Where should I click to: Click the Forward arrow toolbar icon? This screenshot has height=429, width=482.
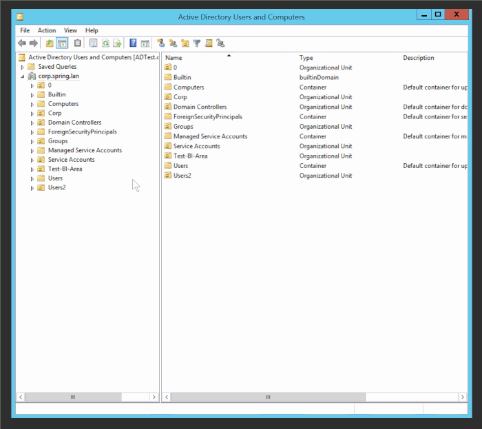(34, 43)
